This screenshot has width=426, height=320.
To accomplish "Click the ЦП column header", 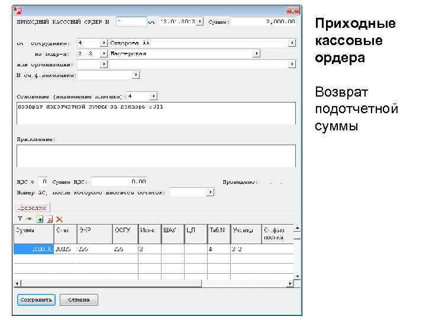I will tap(196, 233).
